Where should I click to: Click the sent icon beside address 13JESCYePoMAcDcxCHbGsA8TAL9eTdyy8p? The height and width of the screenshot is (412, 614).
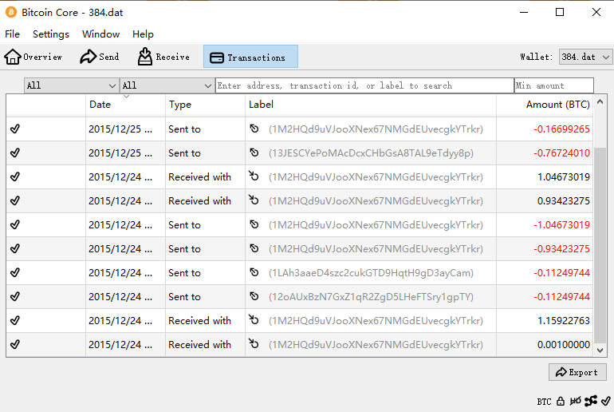tap(254, 153)
